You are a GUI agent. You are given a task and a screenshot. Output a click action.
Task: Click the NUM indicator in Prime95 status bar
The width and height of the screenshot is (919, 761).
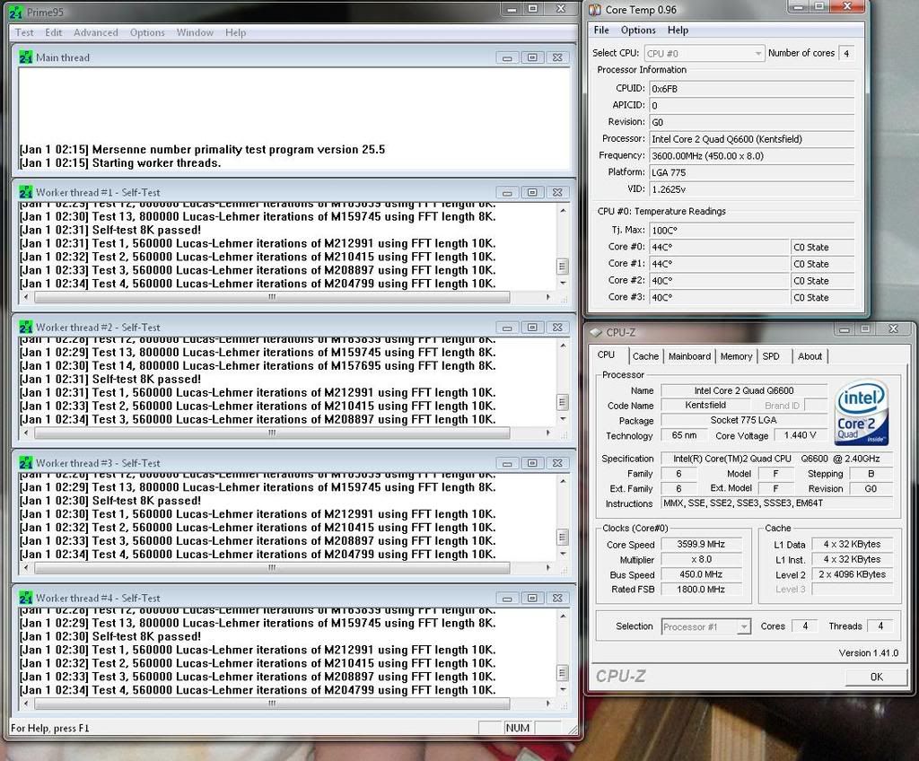click(x=518, y=728)
